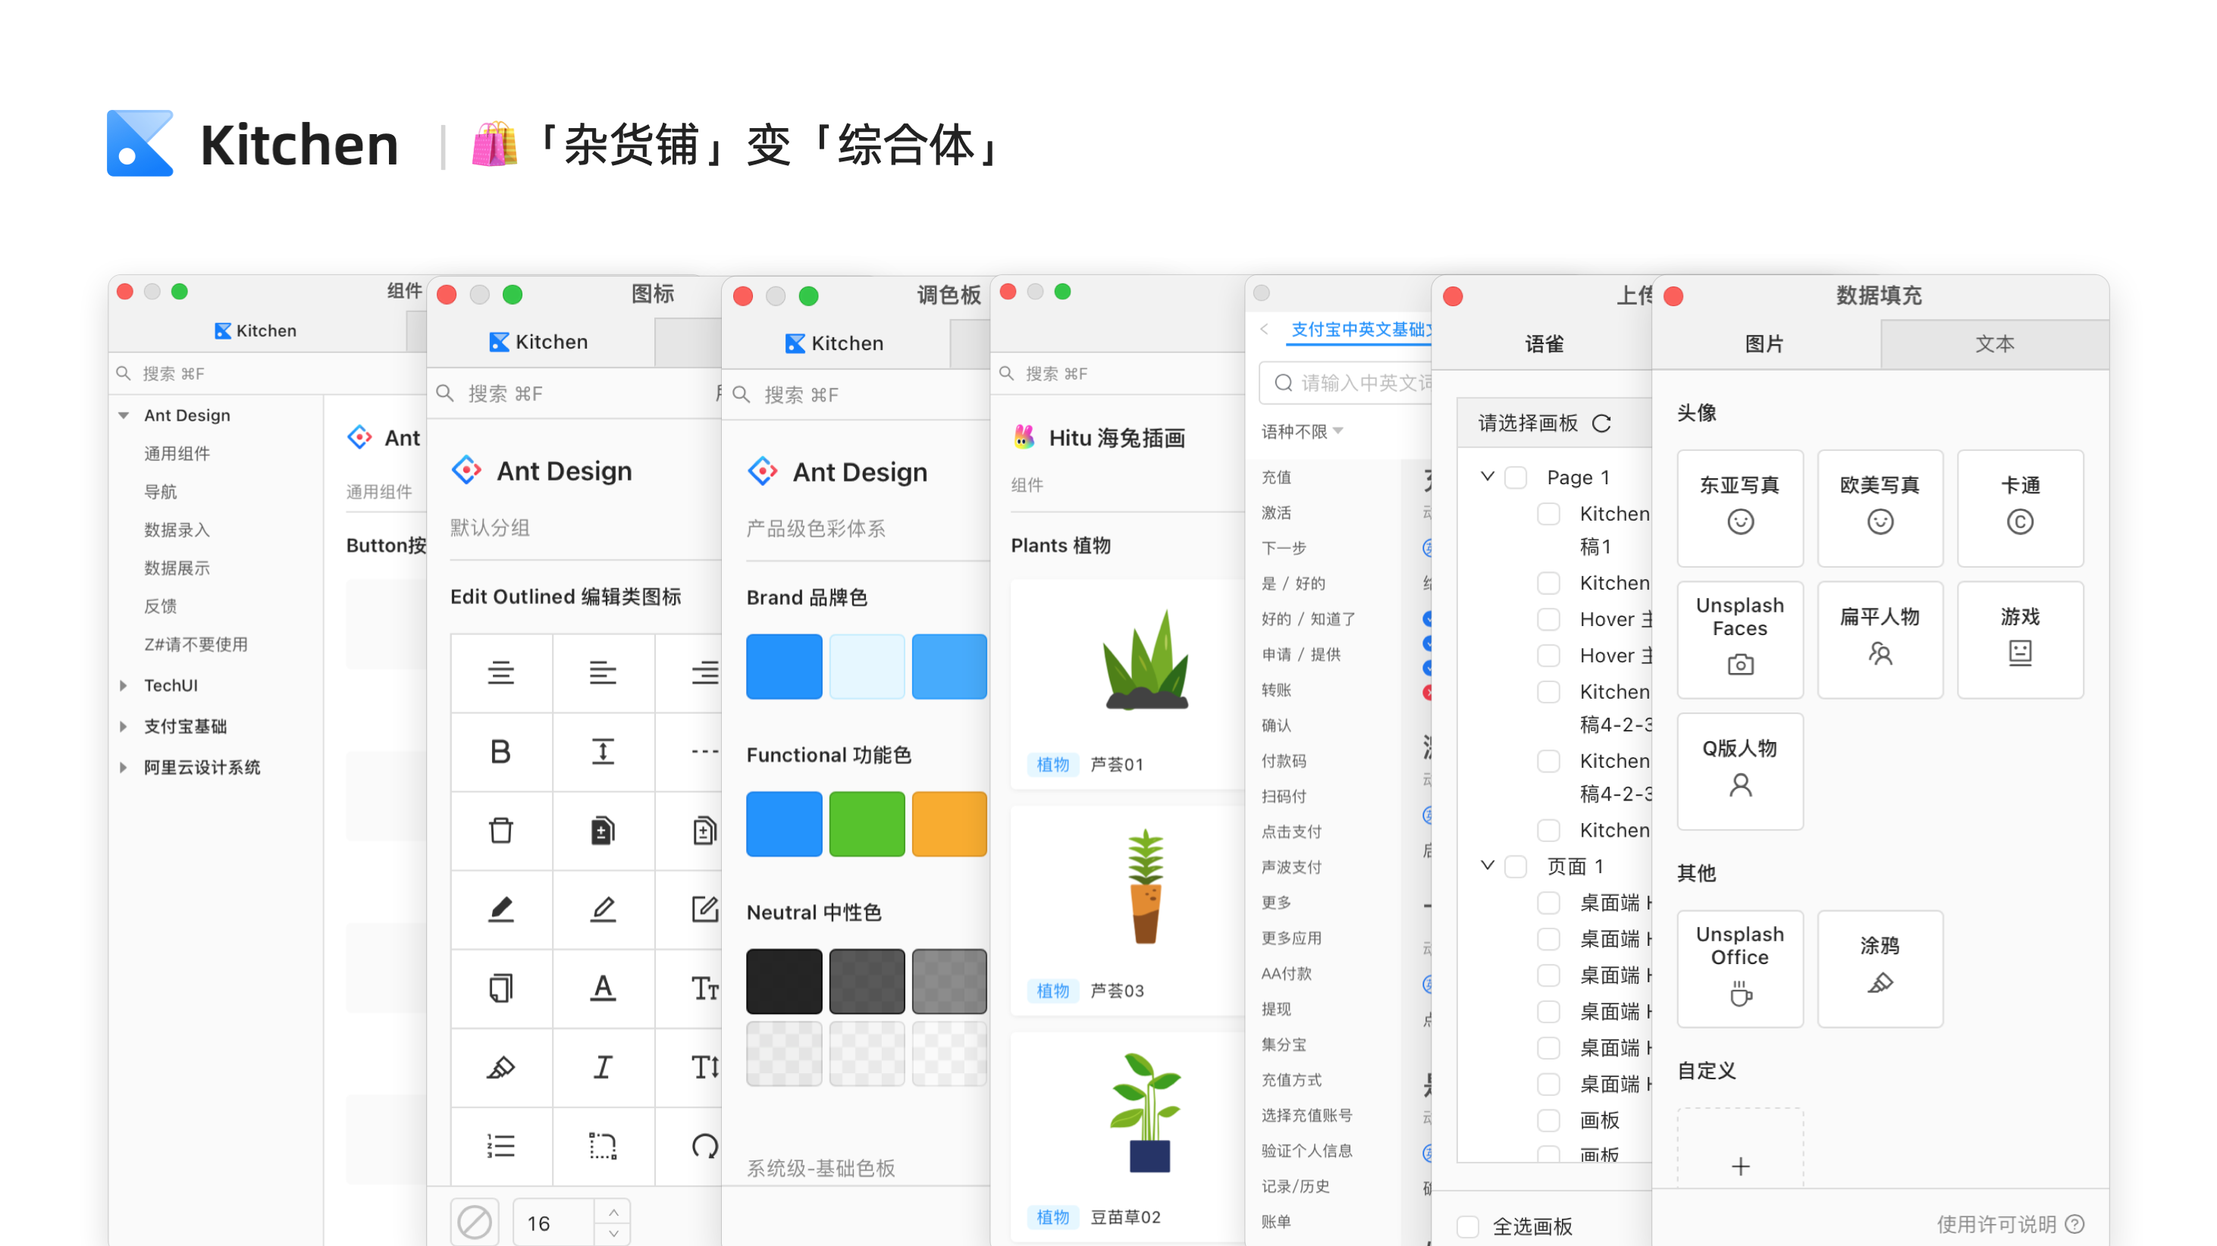Open the 使用许可说明 link

1995,1223
